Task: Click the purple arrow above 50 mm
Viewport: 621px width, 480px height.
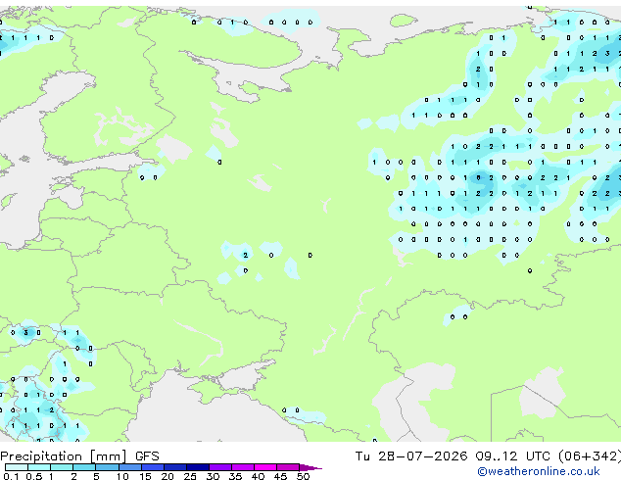Action: pos(310,467)
